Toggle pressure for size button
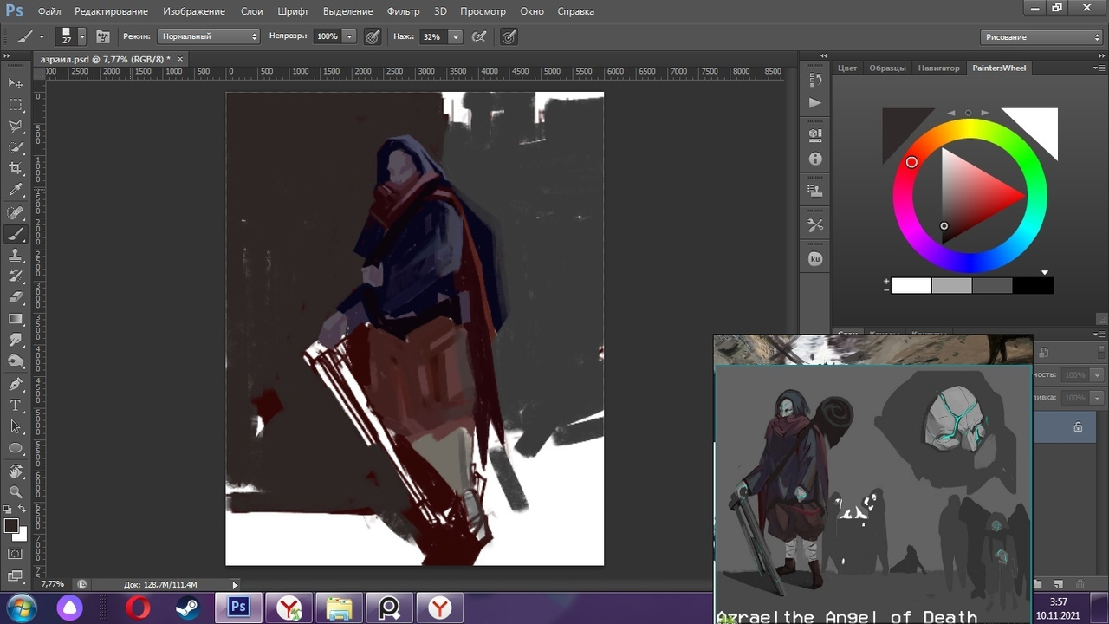The image size is (1109, 624). click(509, 36)
